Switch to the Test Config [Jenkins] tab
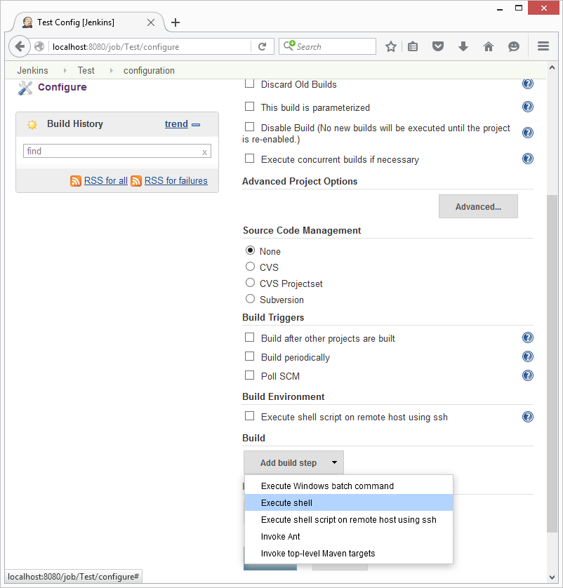The width and height of the screenshot is (563, 588). (88, 22)
